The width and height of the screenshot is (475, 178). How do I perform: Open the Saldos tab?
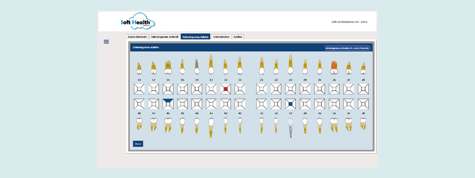(x=238, y=37)
